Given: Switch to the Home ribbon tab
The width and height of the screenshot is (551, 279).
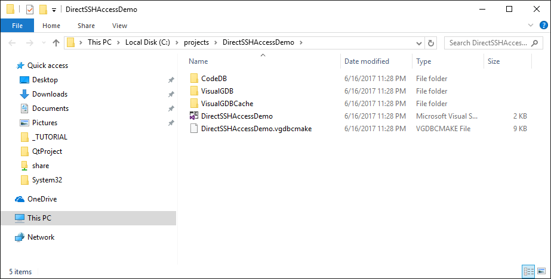Looking at the screenshot, I should point(51,26).
